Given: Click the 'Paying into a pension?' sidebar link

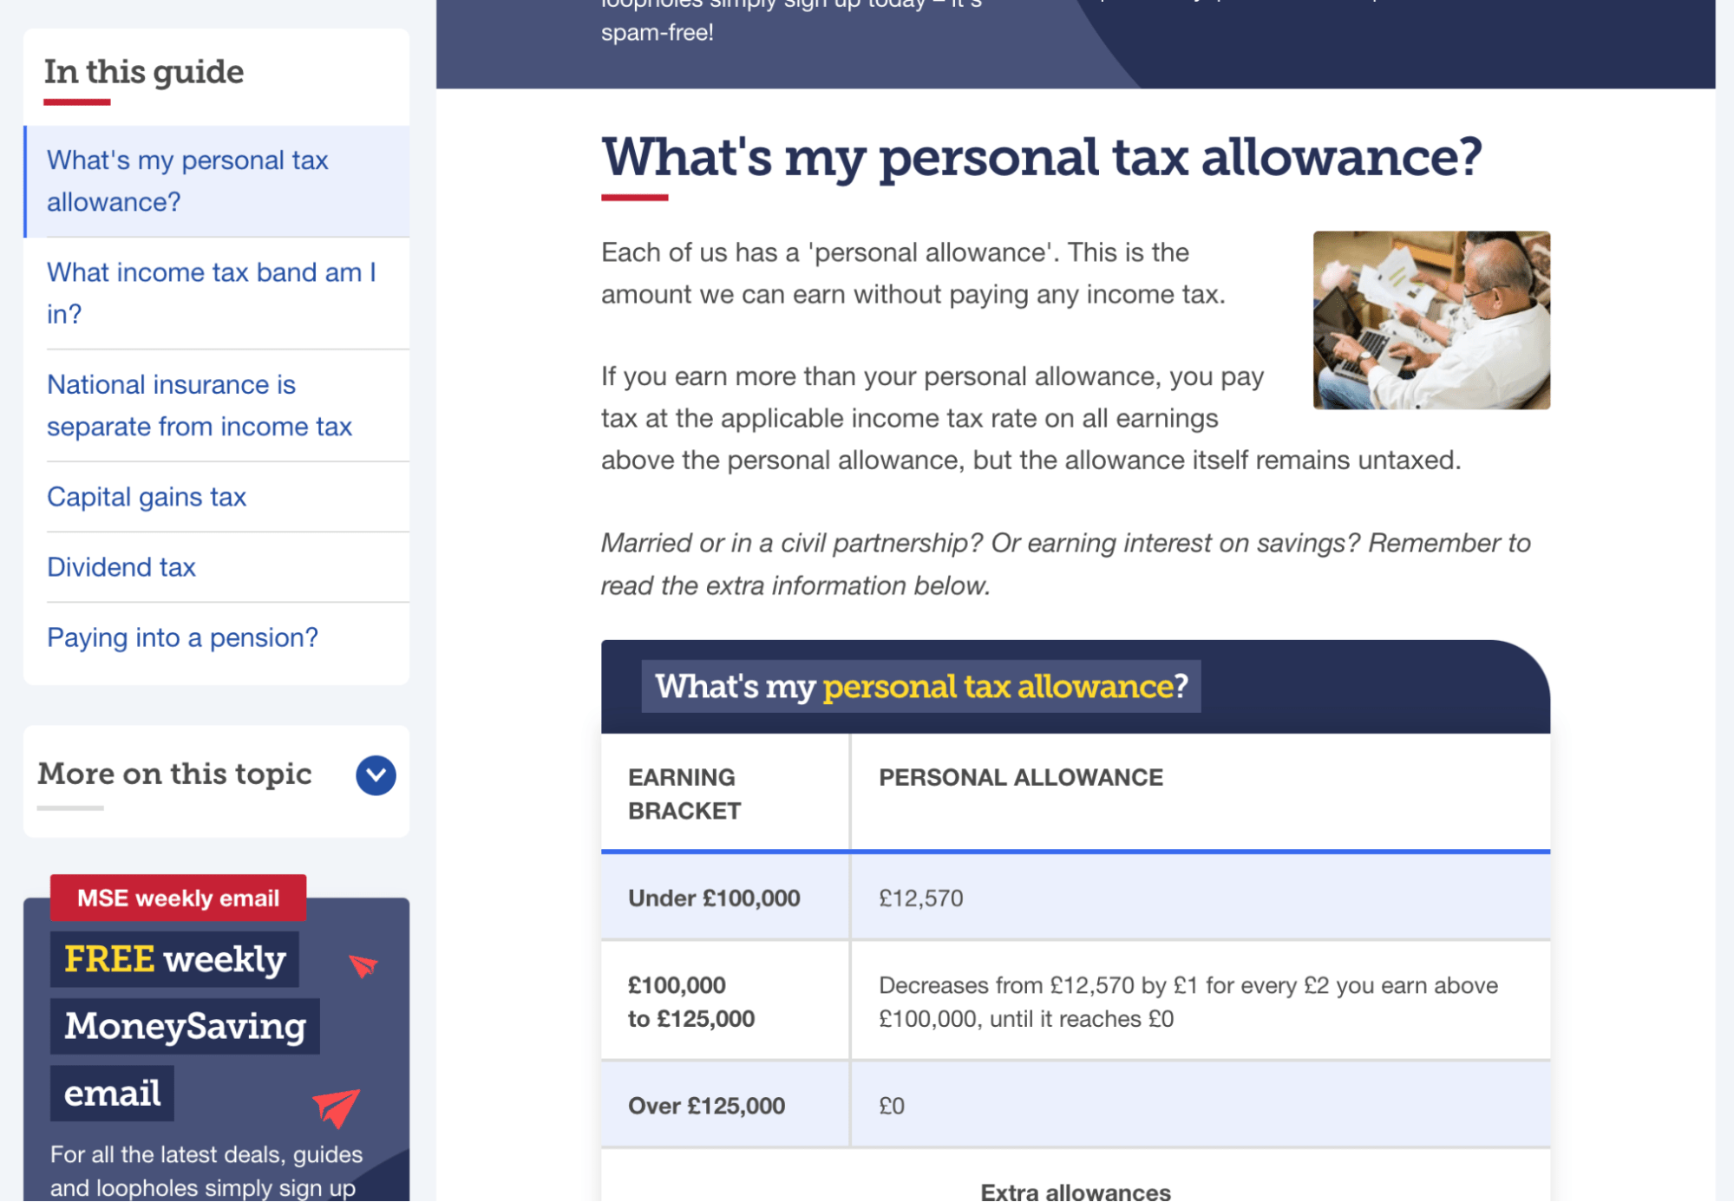Looking at the screenshot, I should pyautogui.click(x=183, y=637).
